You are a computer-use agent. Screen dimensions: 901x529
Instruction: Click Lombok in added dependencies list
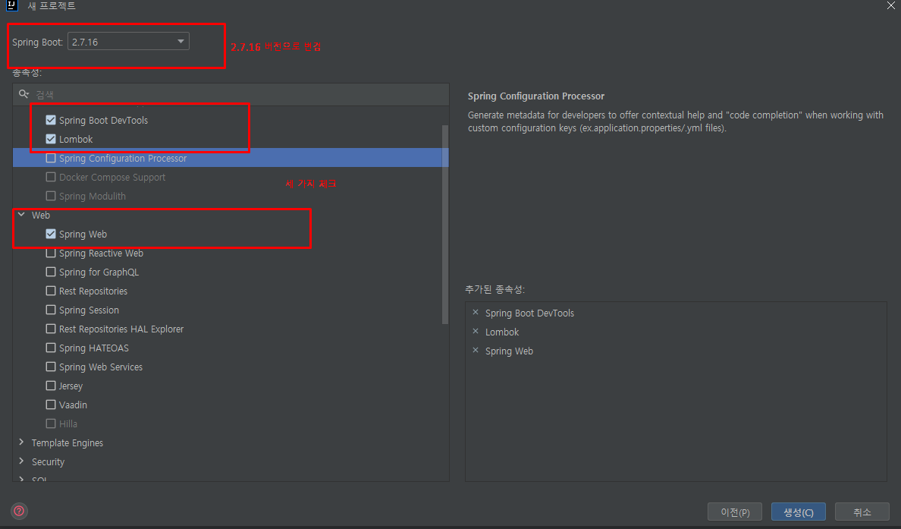502,332
